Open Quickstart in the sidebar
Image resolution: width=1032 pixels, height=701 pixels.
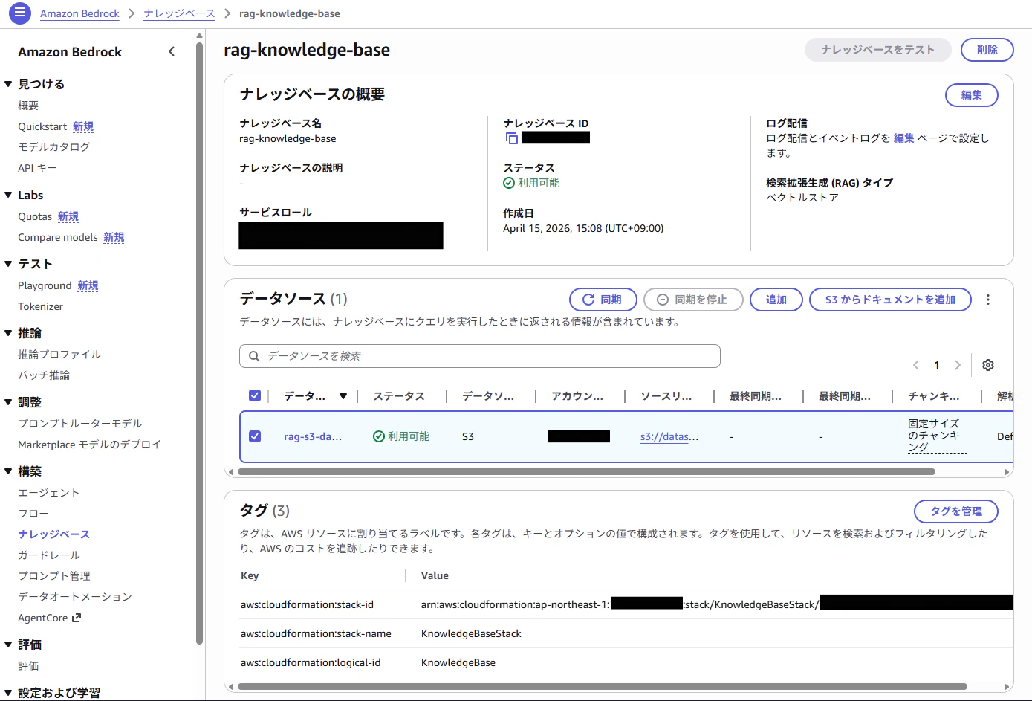tap(42, 126)
